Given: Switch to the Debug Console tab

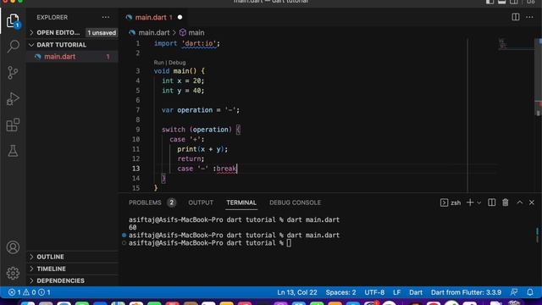Looking at the screenshot, I should pyautogui.click(x=295, y=202).
